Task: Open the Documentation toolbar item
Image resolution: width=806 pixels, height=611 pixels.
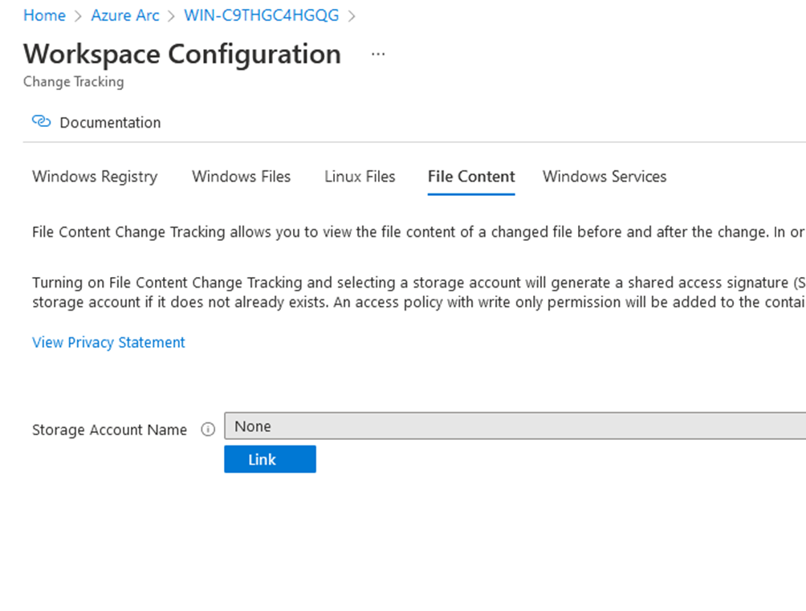Action: point(96,122)
